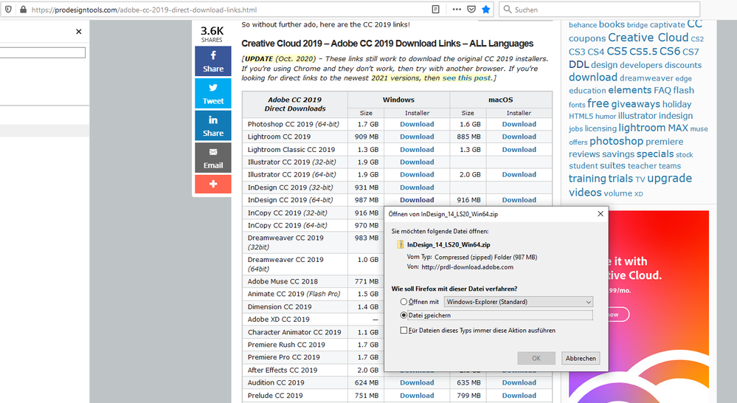This screenshot has height=403, width=737.
Task: Click the 'upgrade' tag link
Action: pyautogui.click(x=669, y=179)
